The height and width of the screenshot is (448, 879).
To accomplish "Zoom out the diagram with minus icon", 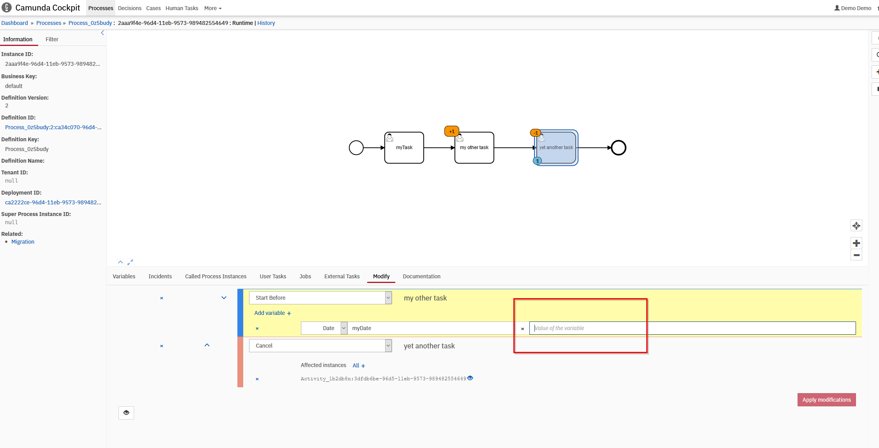I will tap(856, 255).
